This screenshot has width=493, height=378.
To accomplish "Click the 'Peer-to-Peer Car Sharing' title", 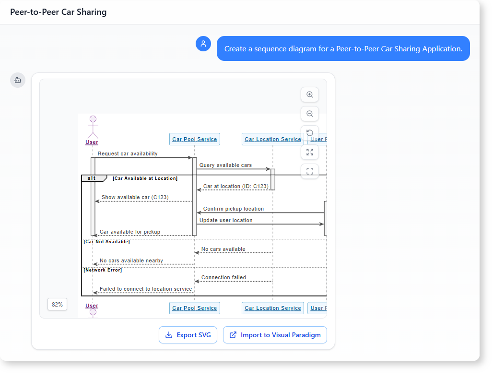I will (59, 12).
